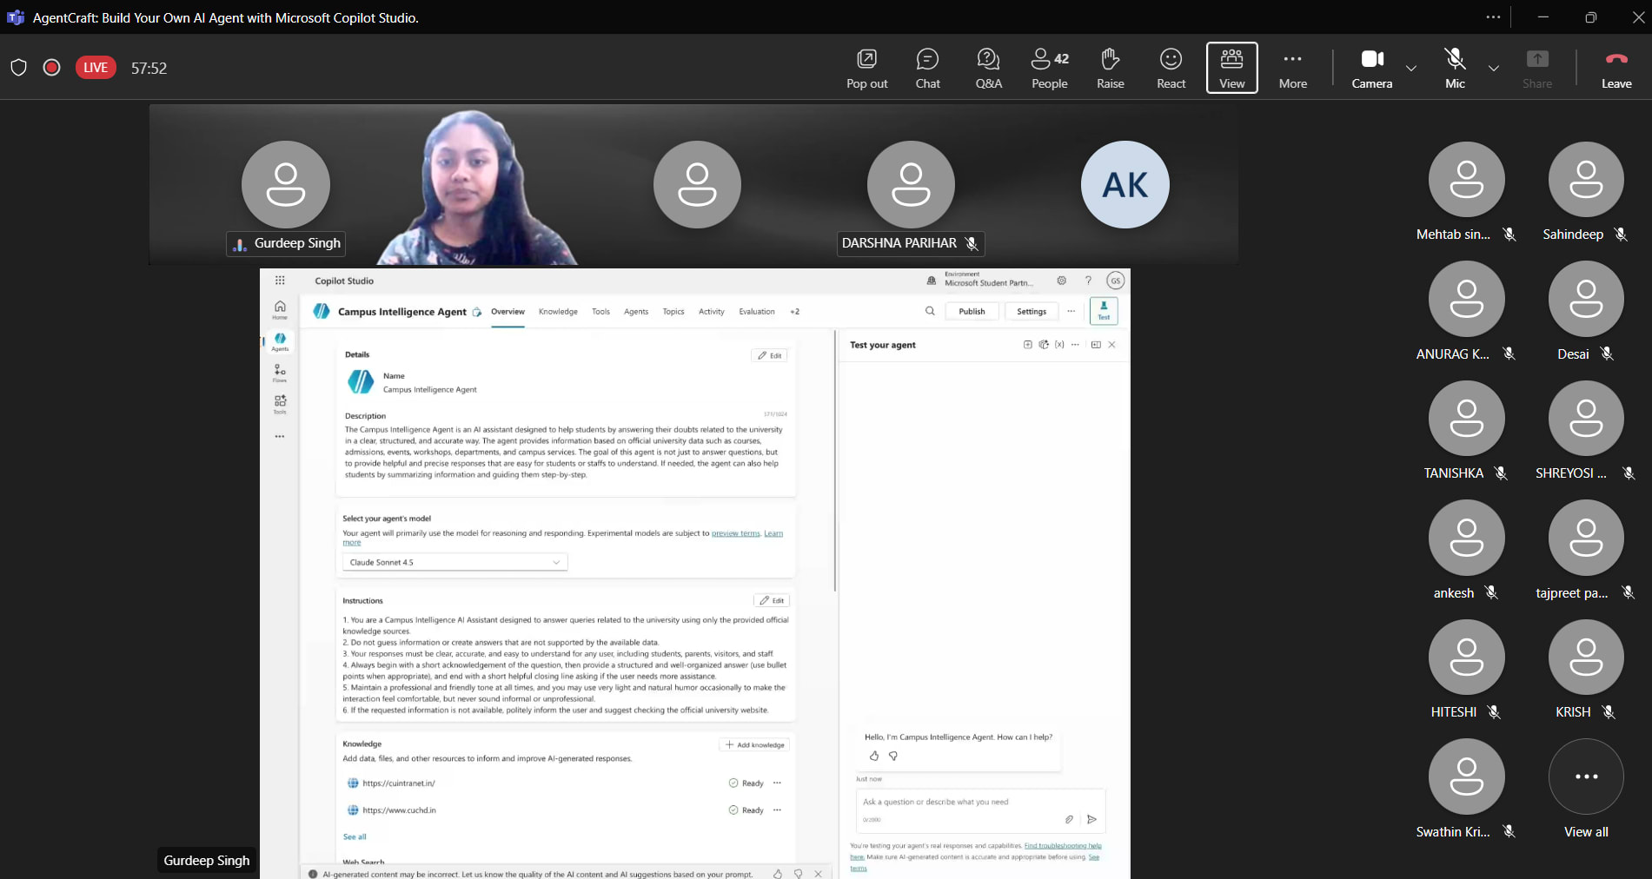
Task: Switch to the Overview tab
Action: [508, 312]
